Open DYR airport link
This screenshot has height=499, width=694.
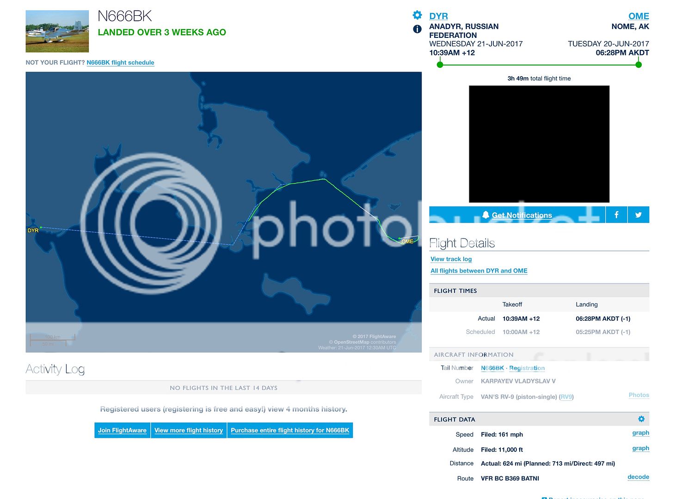pyautogui.click(x=438, y=16)
